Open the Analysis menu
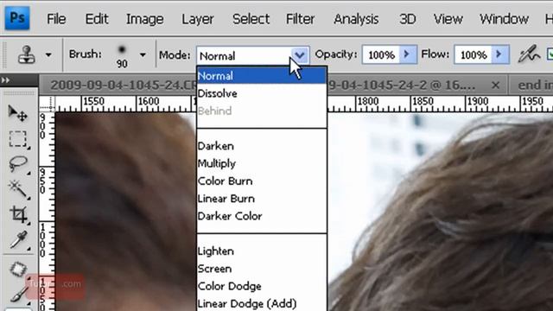The height and width of the screenshot is (311, 553). point(356,19)
